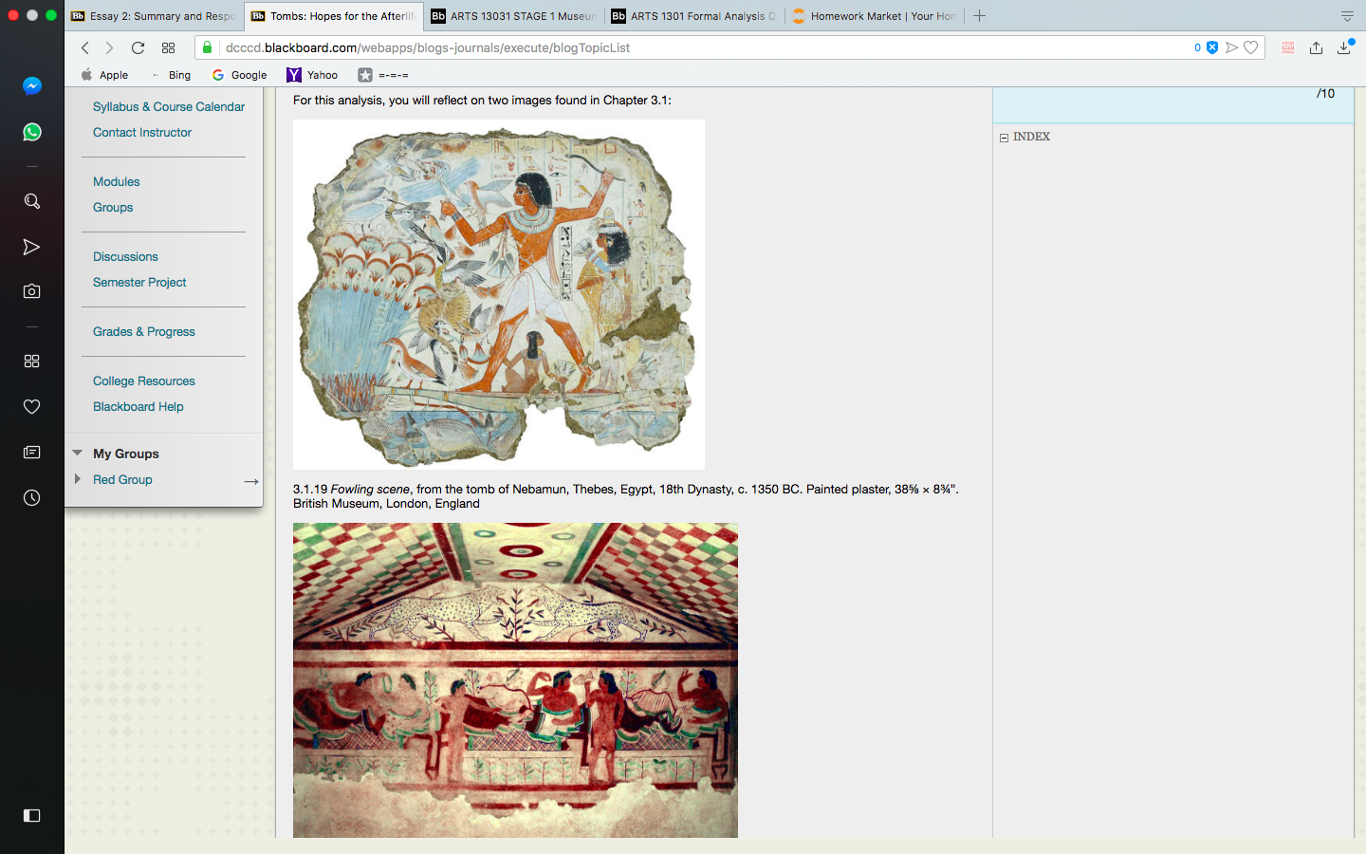Screen dimensions: 1366x854
Task: Select the Tombs: Hopes for the Afterlife tab
Action: pyautogui.click(x=334, y=16)
